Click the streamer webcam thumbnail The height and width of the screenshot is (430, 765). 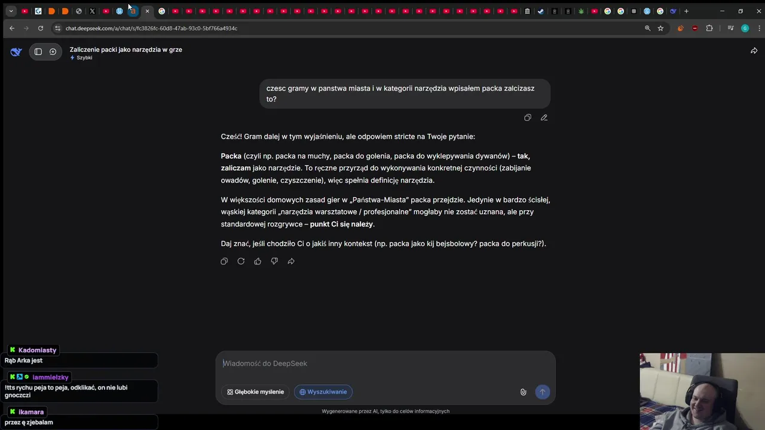point(702,391)
